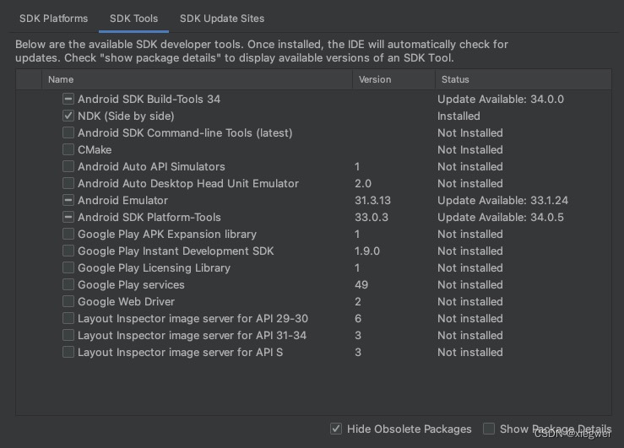The width and height of the screenshot is (624, 448).
Task: Click version '1.9.0' of Instant Development SDK
Action: click(x=367, y=251)
